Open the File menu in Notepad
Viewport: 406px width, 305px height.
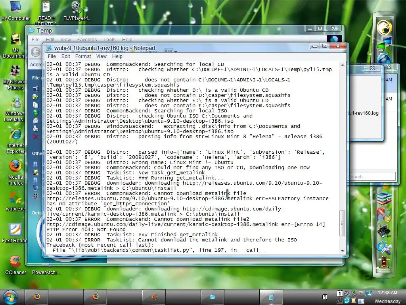pos(52,56)
